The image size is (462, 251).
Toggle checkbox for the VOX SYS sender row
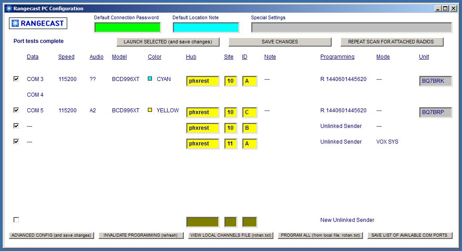(x=16, y=141)
